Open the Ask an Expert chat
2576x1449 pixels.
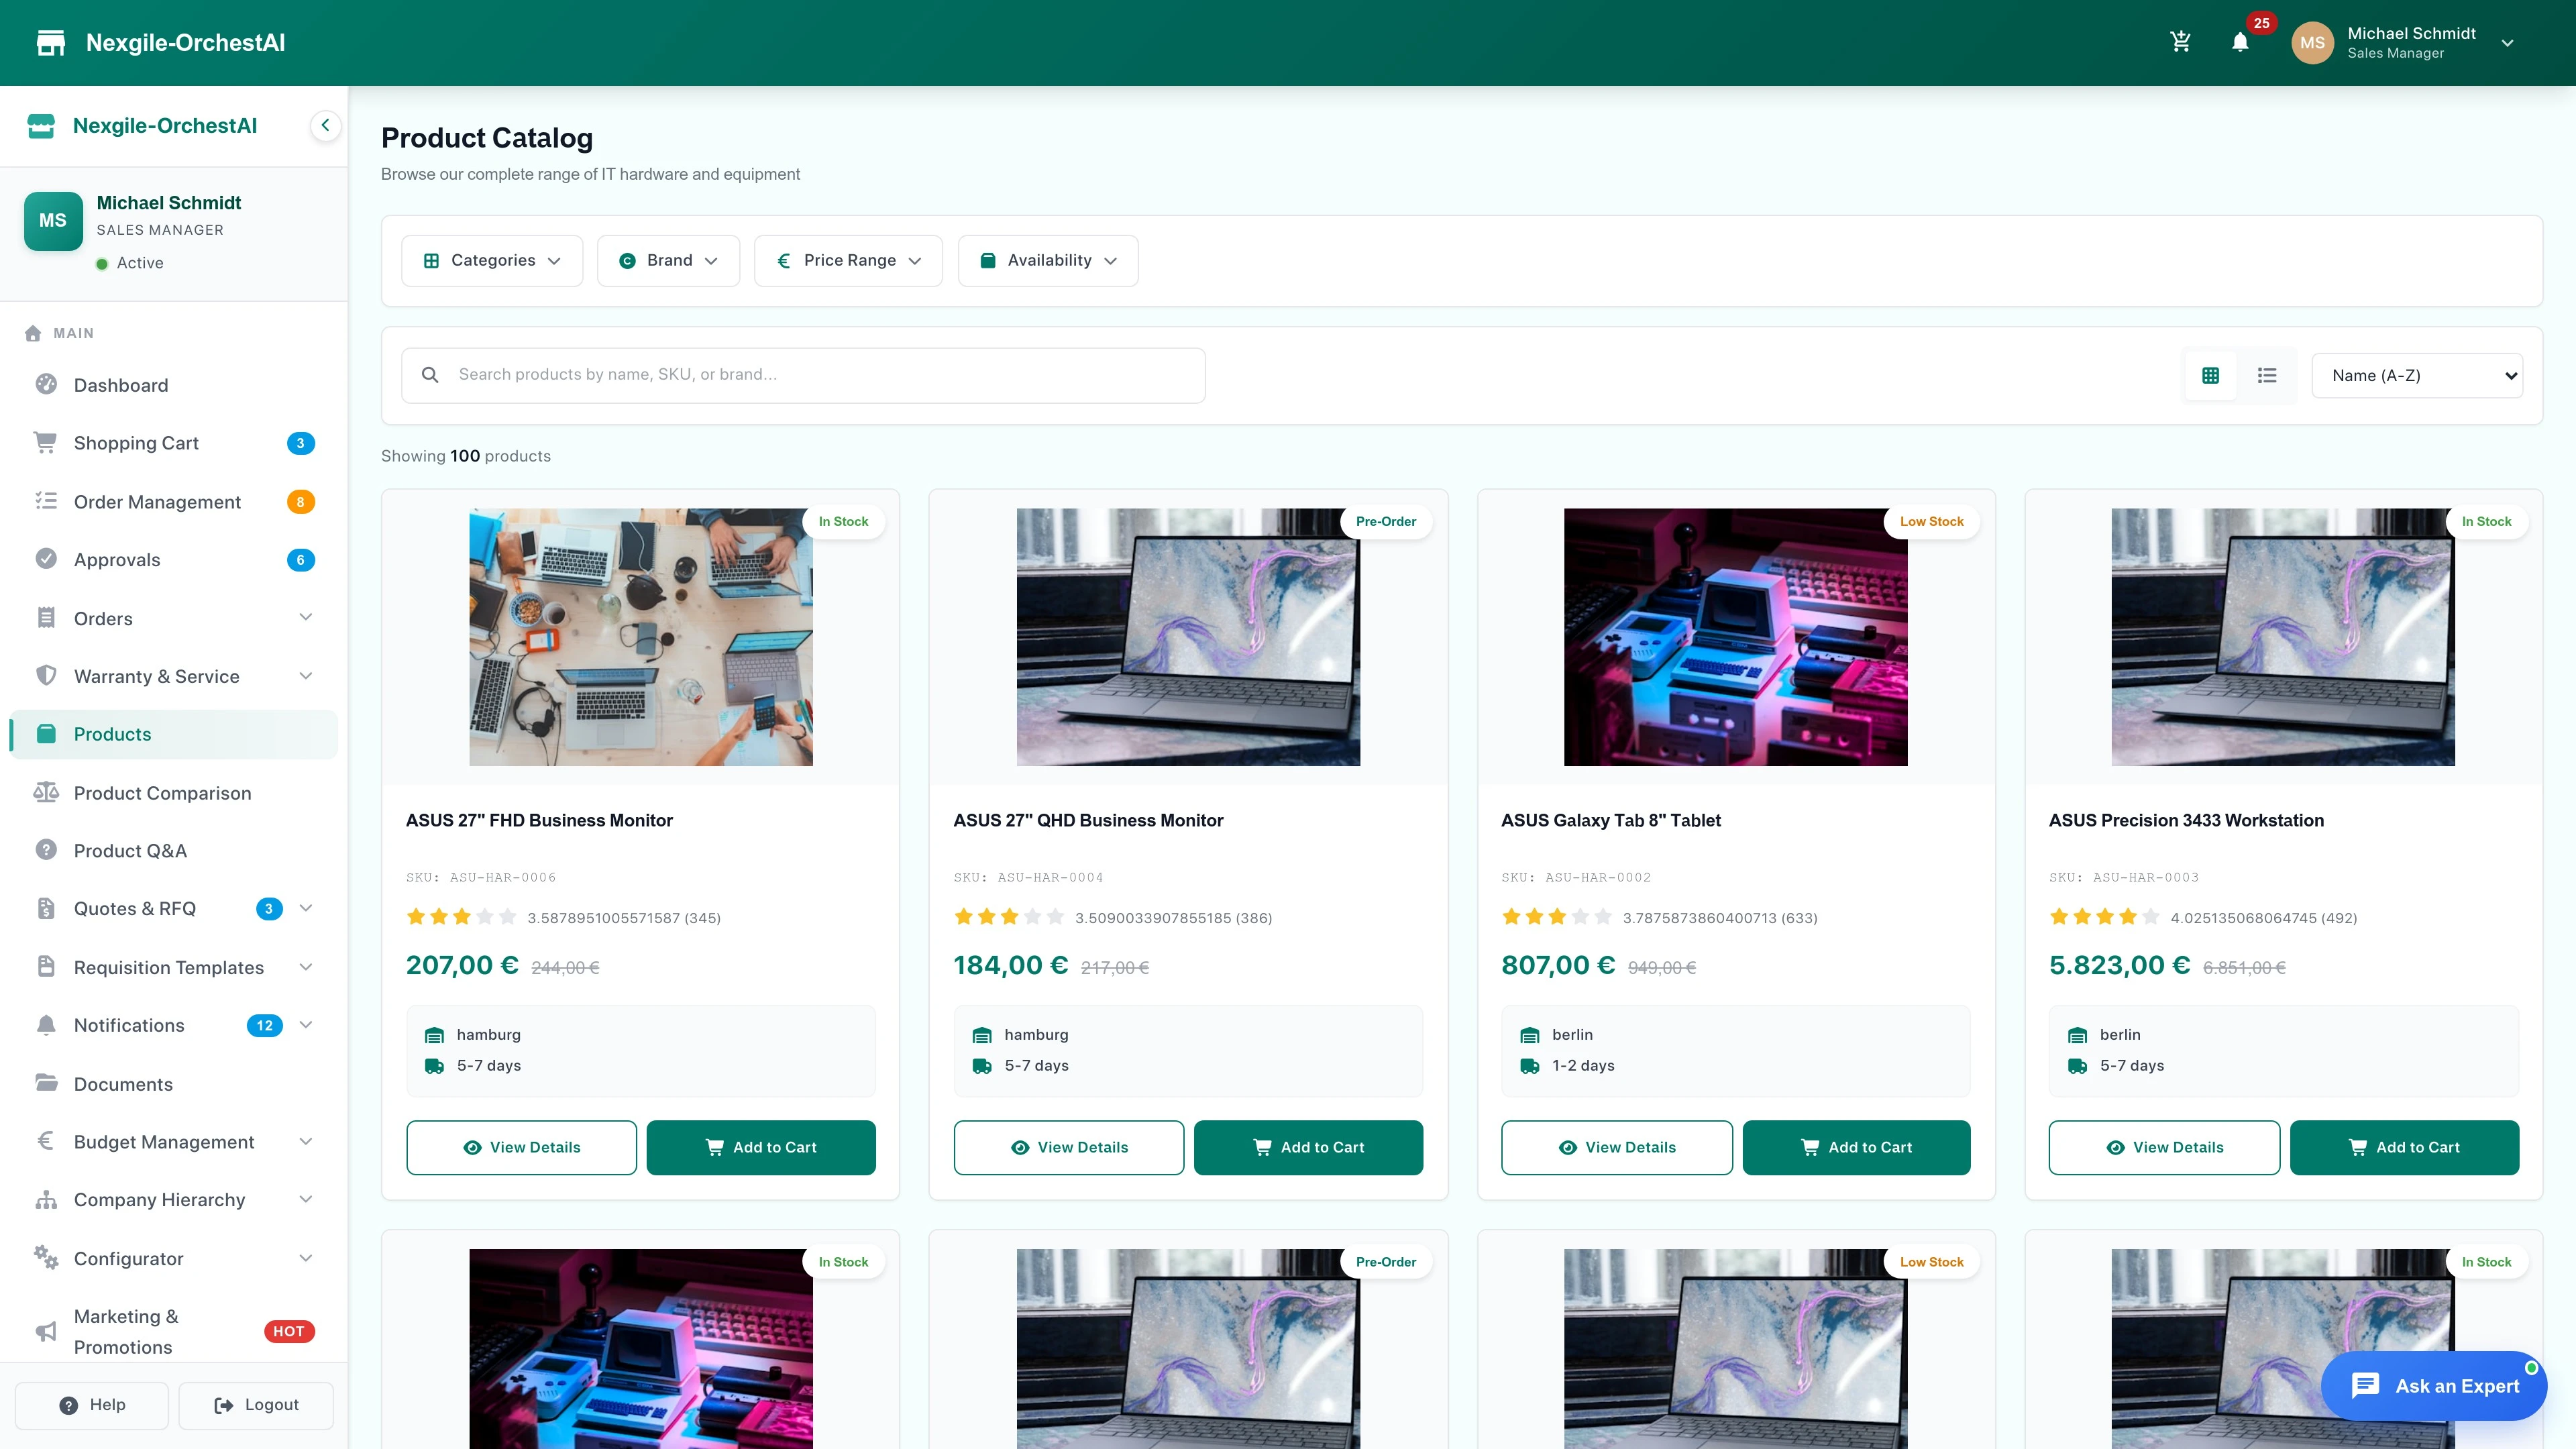click(x=2434, y=1385)
